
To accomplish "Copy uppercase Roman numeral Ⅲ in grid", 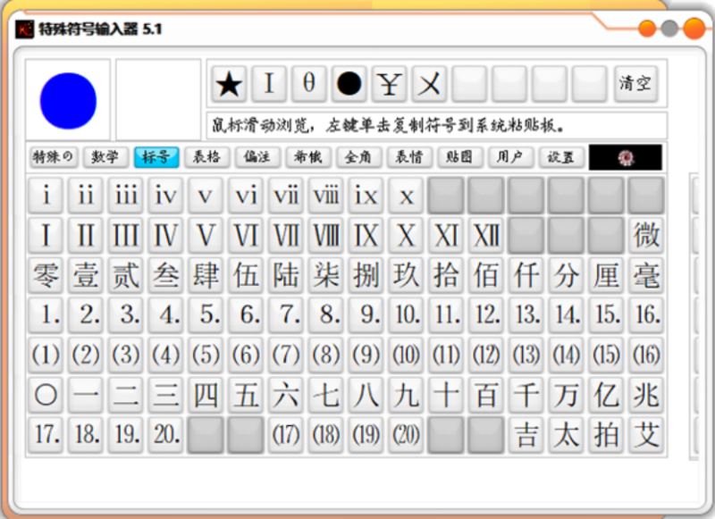I will (125, 236).
